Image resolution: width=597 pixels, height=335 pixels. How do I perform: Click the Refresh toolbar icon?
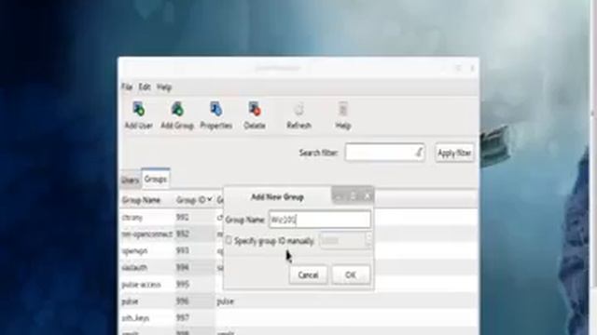click(298, 115)
